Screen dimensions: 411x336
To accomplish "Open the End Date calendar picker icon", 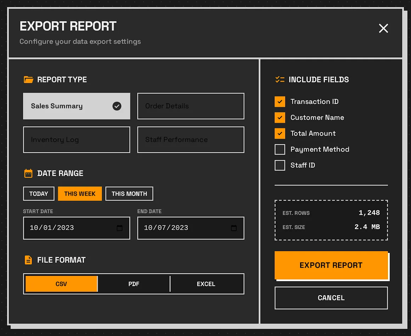I will pyautogui.click(x=234, y=228).
